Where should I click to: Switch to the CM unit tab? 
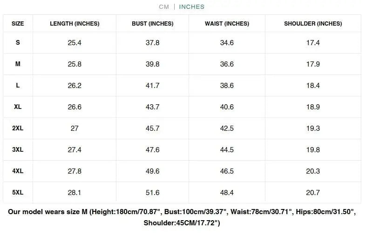(x=163, y=7)
